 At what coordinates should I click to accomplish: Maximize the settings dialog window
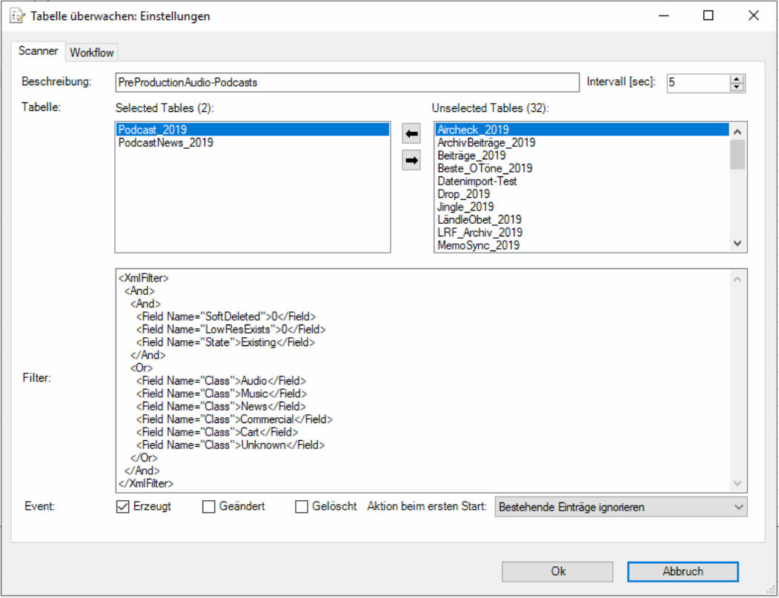[708, 16]
